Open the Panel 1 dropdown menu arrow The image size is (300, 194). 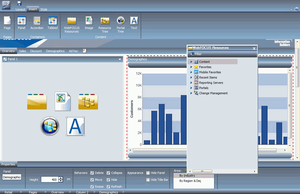point(120,59)
